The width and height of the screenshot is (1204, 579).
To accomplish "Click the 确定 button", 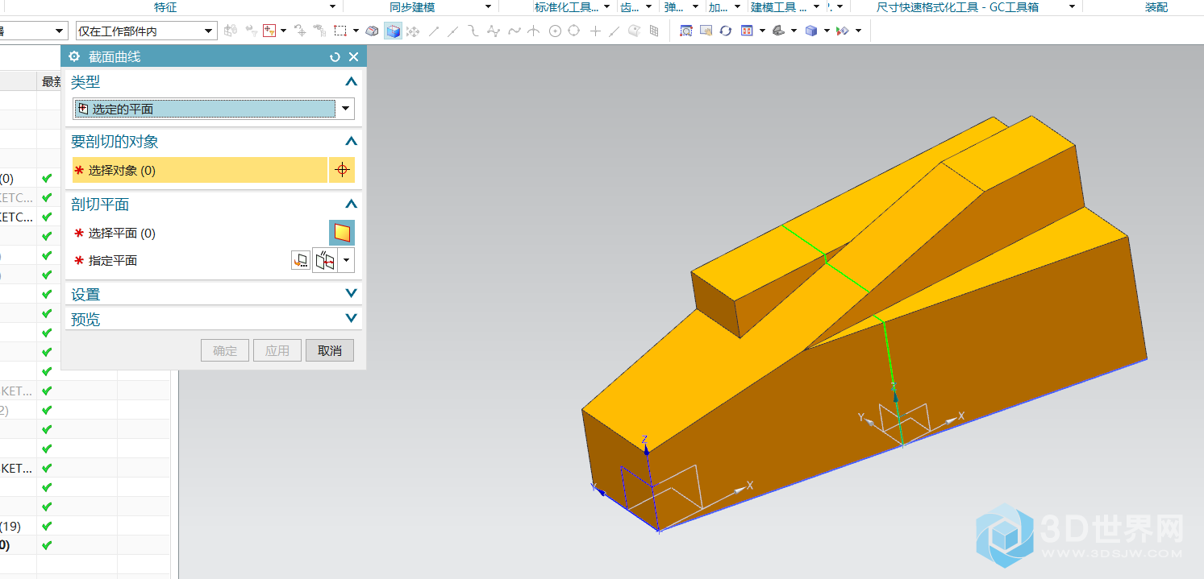I will [x=225, y=350].
